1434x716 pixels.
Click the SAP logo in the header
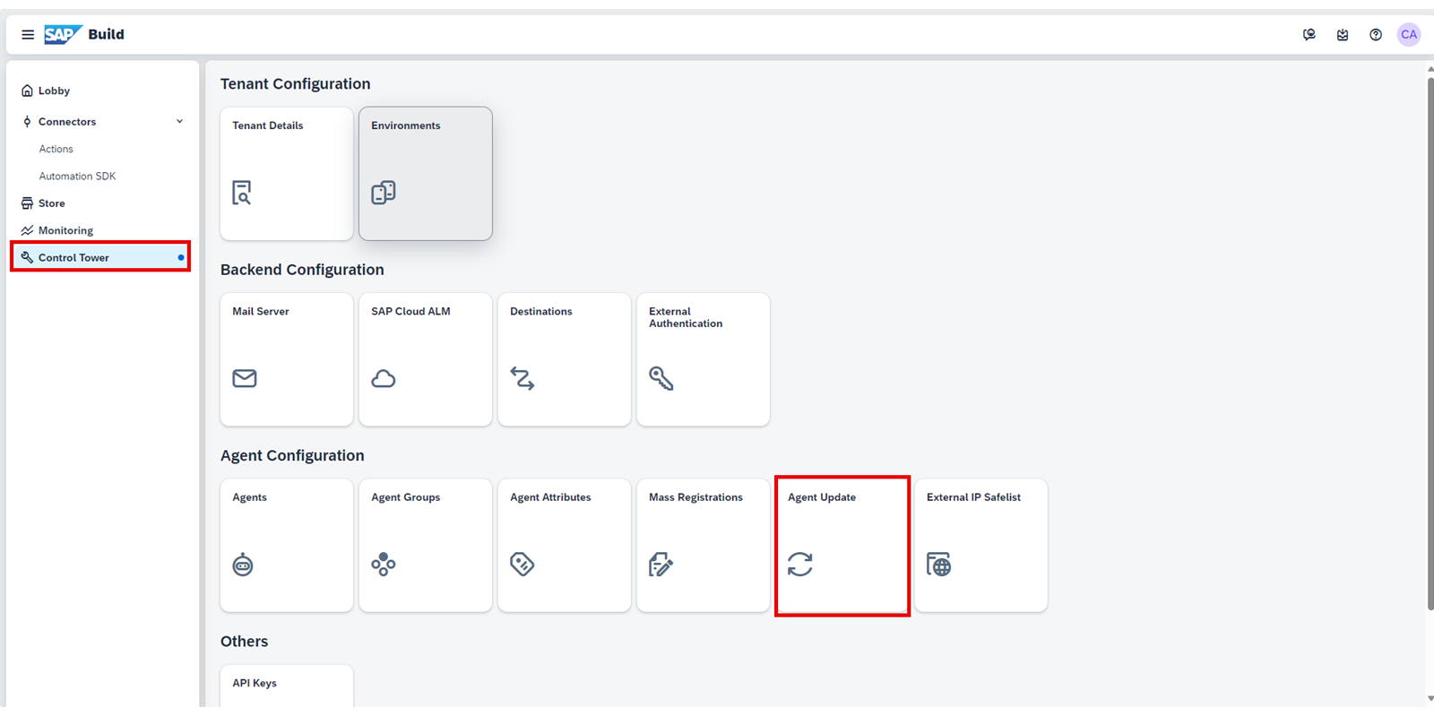(x=63, y=34)
